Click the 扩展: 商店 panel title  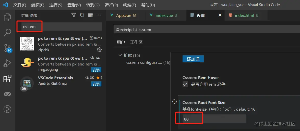29,15
